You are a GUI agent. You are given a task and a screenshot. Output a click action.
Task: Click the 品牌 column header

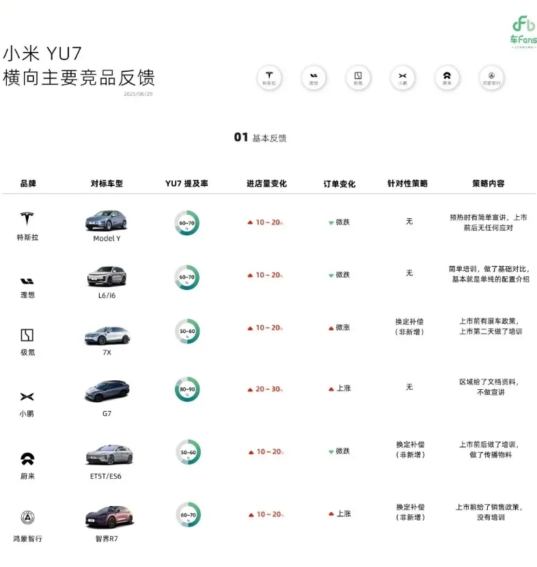(28, 183)
